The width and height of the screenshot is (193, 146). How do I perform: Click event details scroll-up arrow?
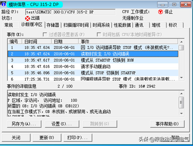pos(181,94)
